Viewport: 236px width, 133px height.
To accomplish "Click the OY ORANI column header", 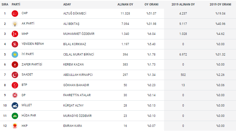I will point(151,5).
